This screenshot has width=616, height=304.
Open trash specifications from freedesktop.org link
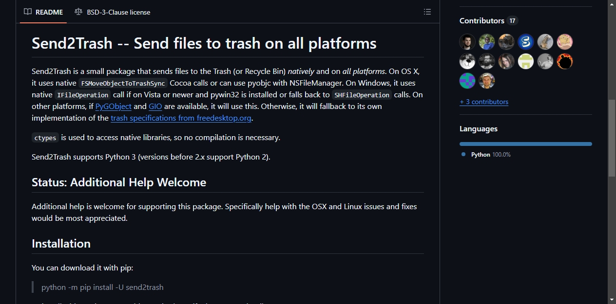pos(181,118)
